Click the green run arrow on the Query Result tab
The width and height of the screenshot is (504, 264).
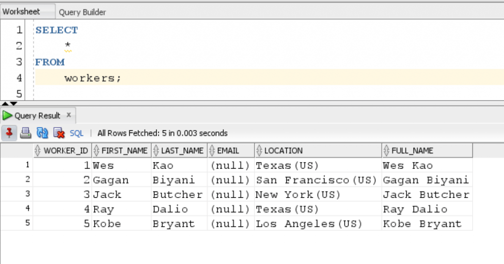[7, 115]
